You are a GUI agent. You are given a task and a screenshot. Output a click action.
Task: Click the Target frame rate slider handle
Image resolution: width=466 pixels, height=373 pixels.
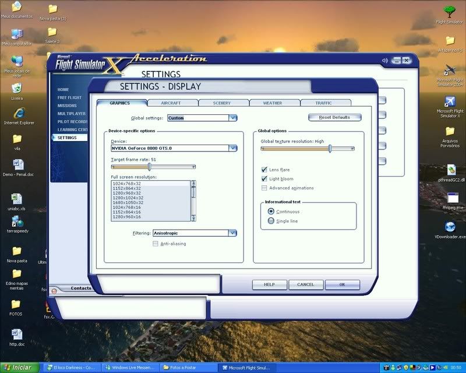(x=150, y=167)
